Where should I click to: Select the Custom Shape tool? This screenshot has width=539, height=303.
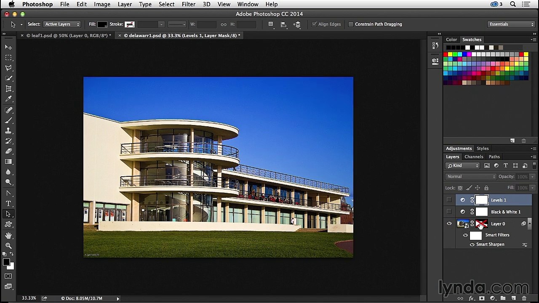pos(8,224)
